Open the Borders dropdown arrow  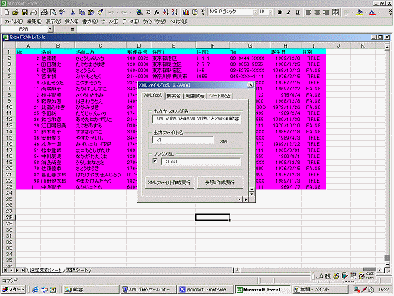(353, 12)
